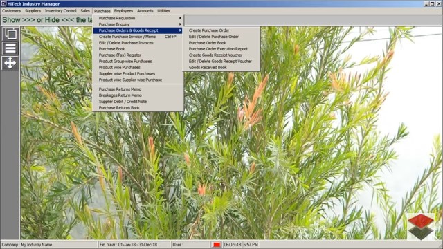Click the cascade windows icon in sidebar
The width and height of the screenshot is (443, 249).
pyautogui.click(x=10, y=34)
